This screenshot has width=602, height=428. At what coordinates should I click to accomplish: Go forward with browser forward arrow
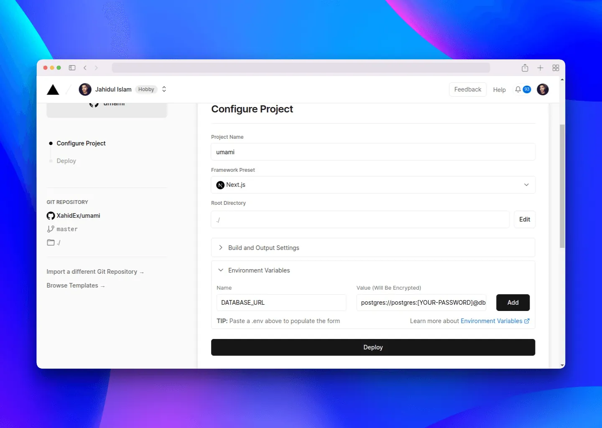[x=96, y=68]
